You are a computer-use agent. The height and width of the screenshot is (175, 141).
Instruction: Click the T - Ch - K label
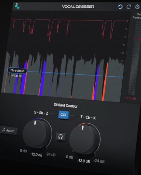click(88, 117)
